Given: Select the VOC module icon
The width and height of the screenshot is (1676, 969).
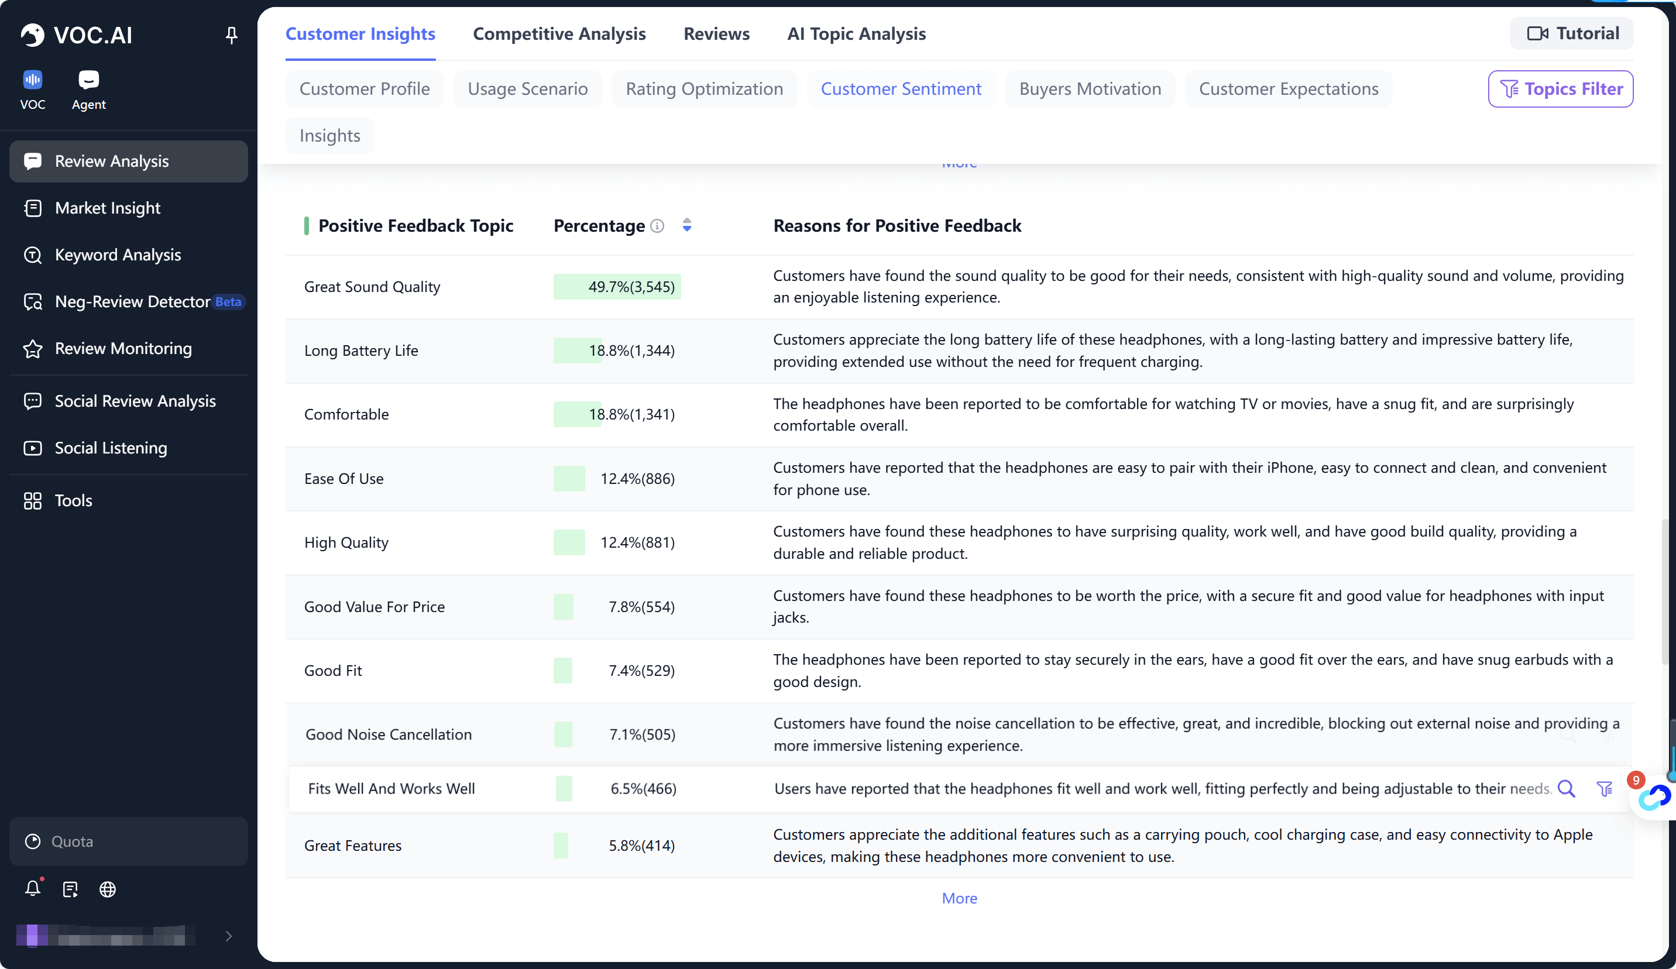Looking at the screenshot, I should (x=33, y=81).
